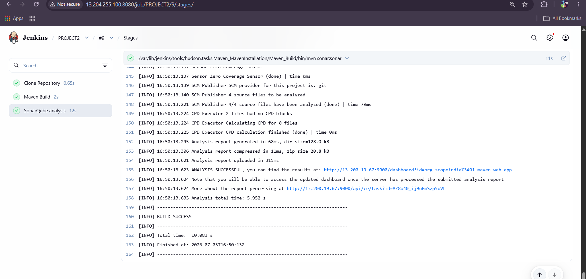
Task: Open the SonarQube dashboard results URL
Action: pos(418,170)
